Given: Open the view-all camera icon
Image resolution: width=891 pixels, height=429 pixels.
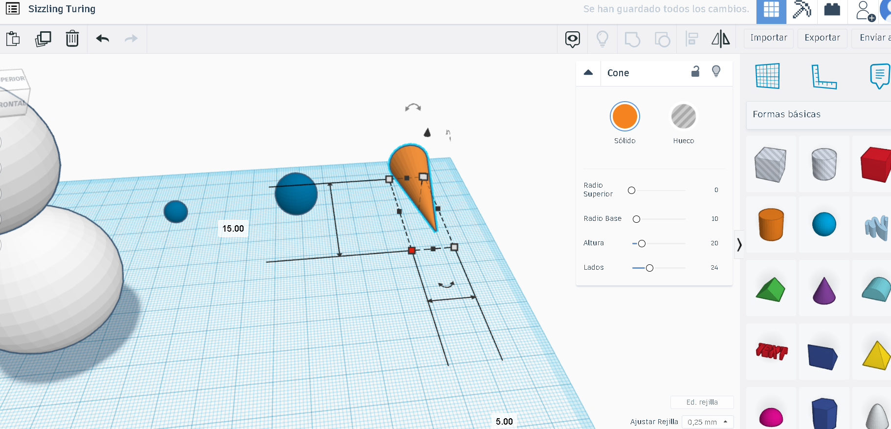Looking at the screenshot, I should click(573, 39).
